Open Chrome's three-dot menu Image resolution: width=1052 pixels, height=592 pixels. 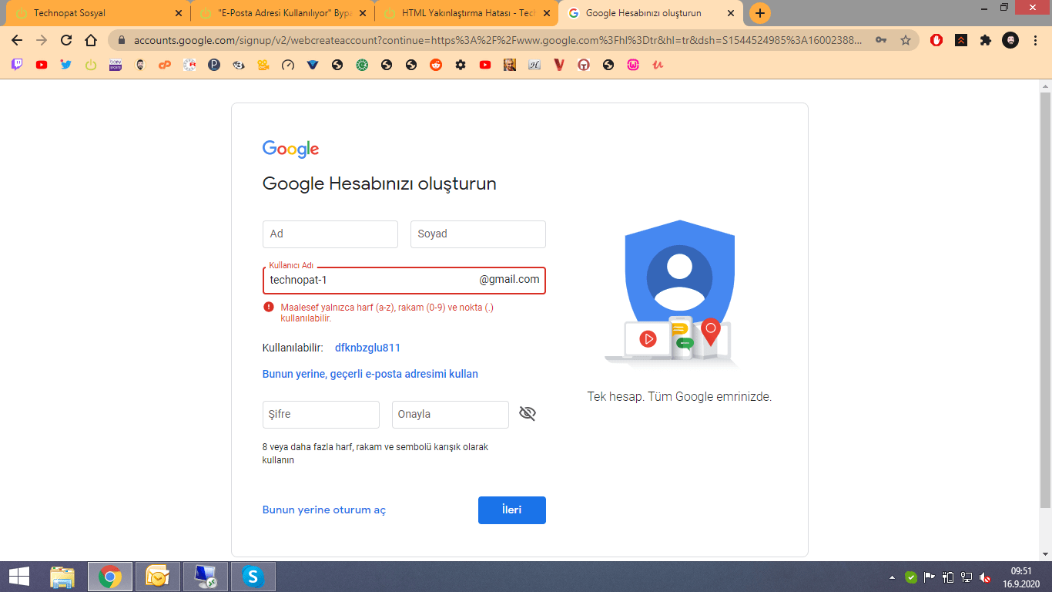click(1035, 40)
